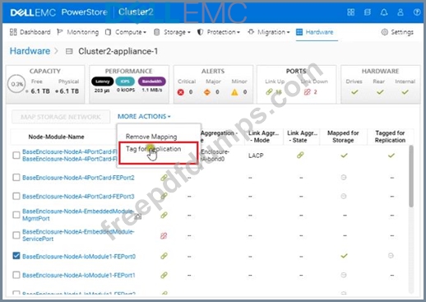Image resolution: width=426 pixels, height=302 pixels.
Task: Click the Tagged for Replication column header
Action: coord(390,137)
